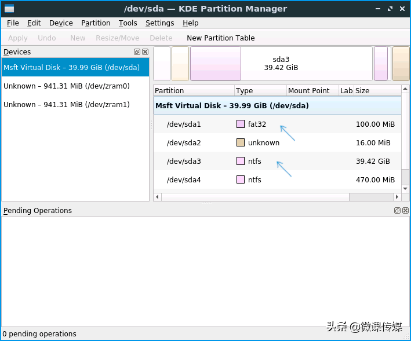Click the 39.42 GiB size cell in table
411x341 pixels.
point(373,161)
